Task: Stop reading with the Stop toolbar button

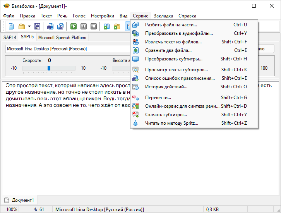Action: click(94, 26)
